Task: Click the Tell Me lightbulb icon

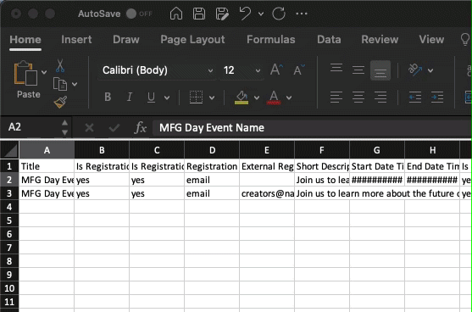Action: point(465,39)
